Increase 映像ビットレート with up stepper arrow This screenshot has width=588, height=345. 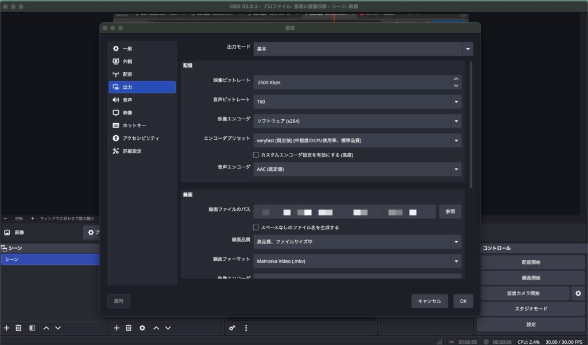tap(457, 79)
